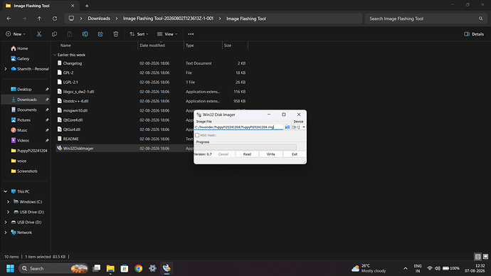The image size is (491, 276).
Task: Click the Share toolbar icon
Action: pyautogui.click(x=100, y=34)
